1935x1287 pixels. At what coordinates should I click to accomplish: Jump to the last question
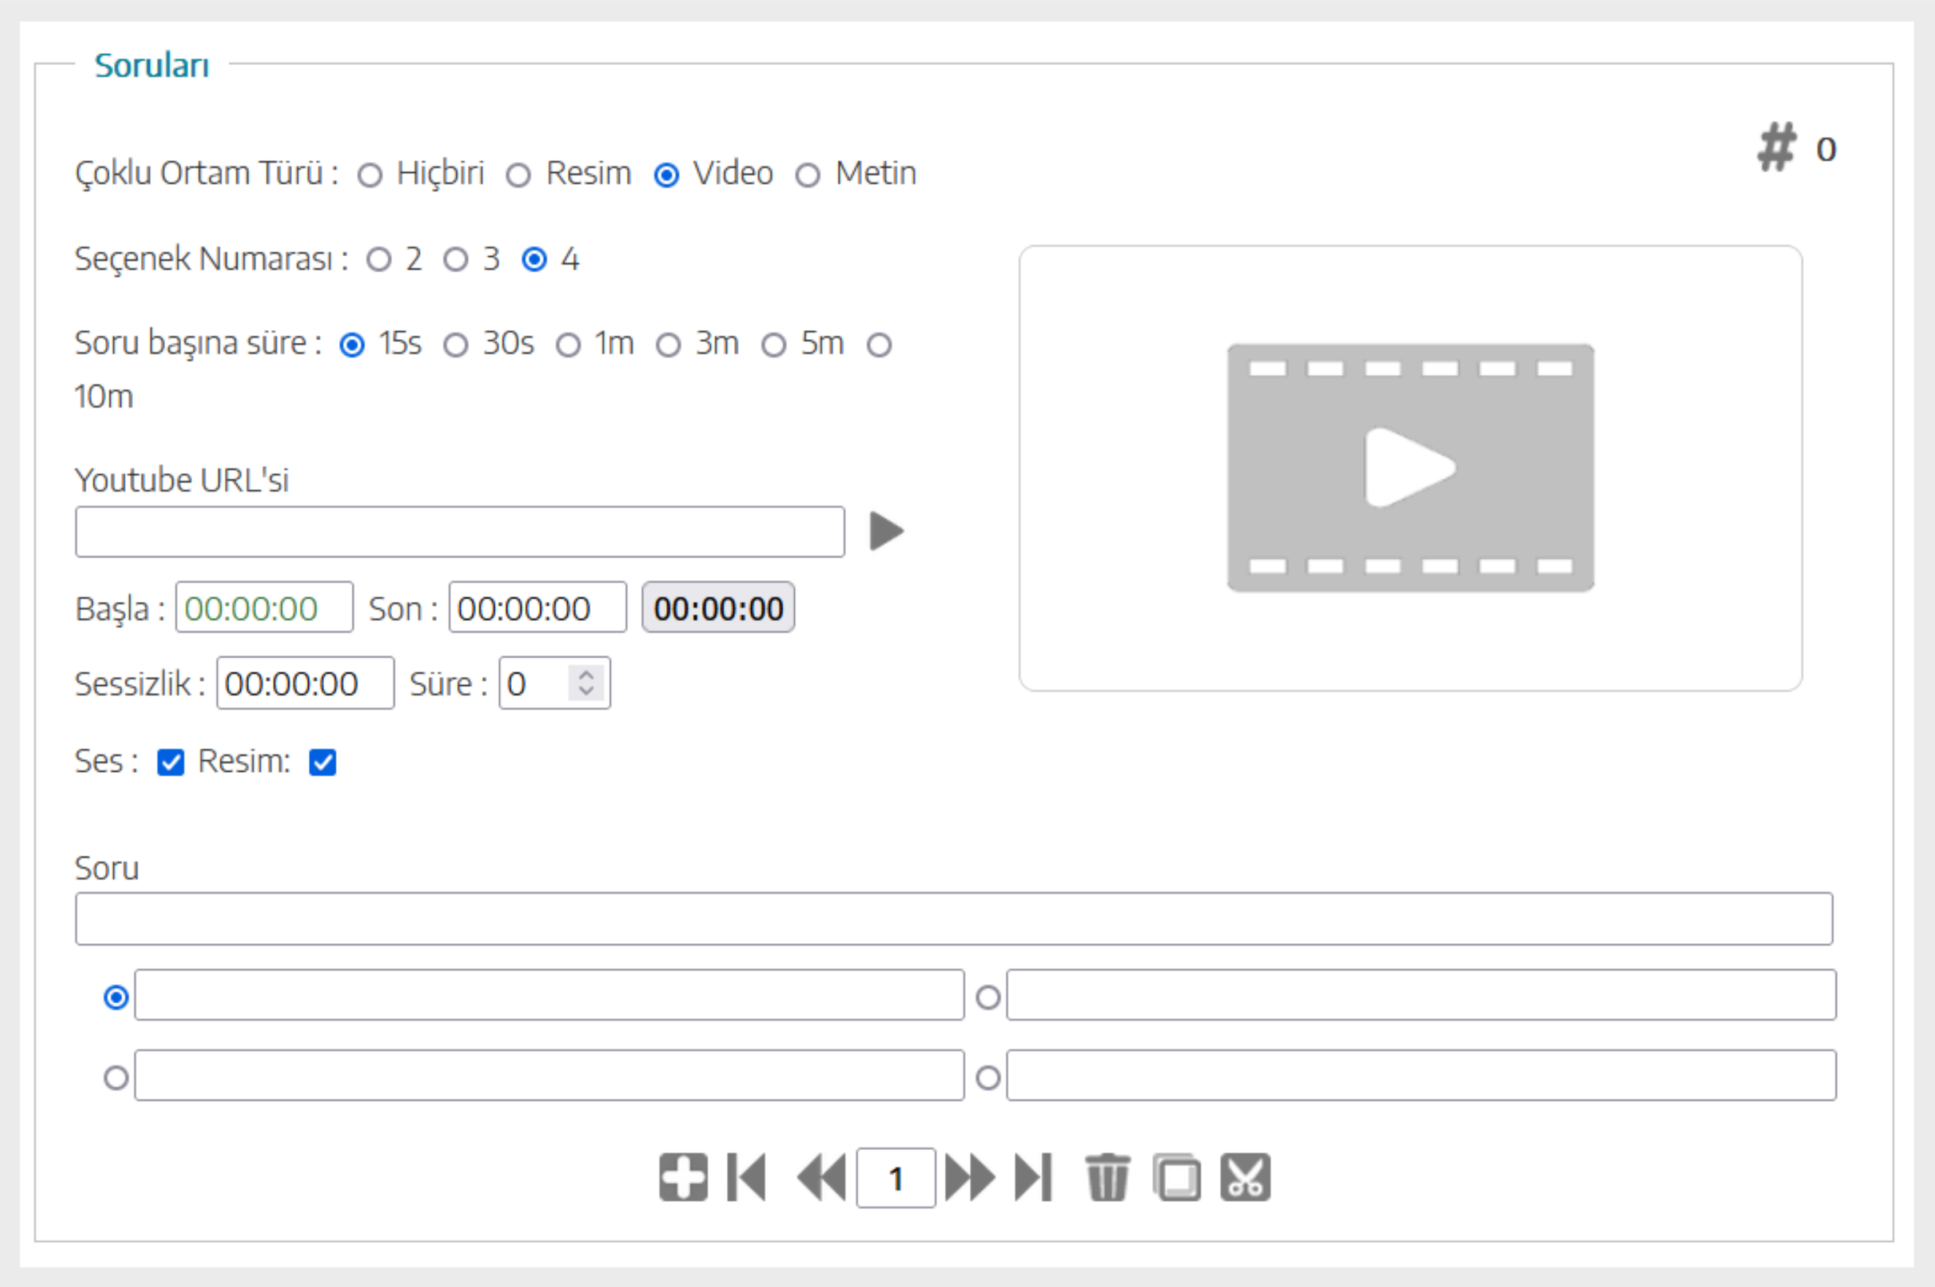click(1033, 1177)
